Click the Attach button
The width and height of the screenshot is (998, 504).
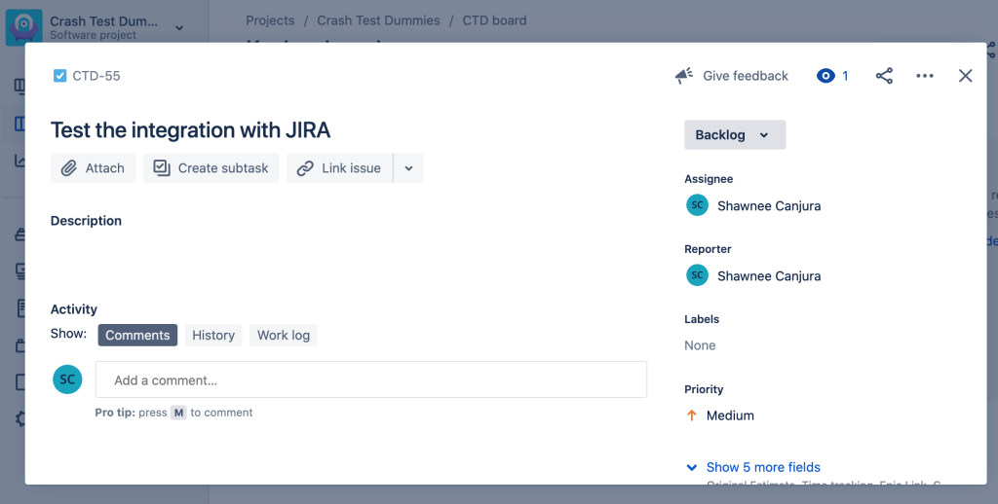point(93,167)
